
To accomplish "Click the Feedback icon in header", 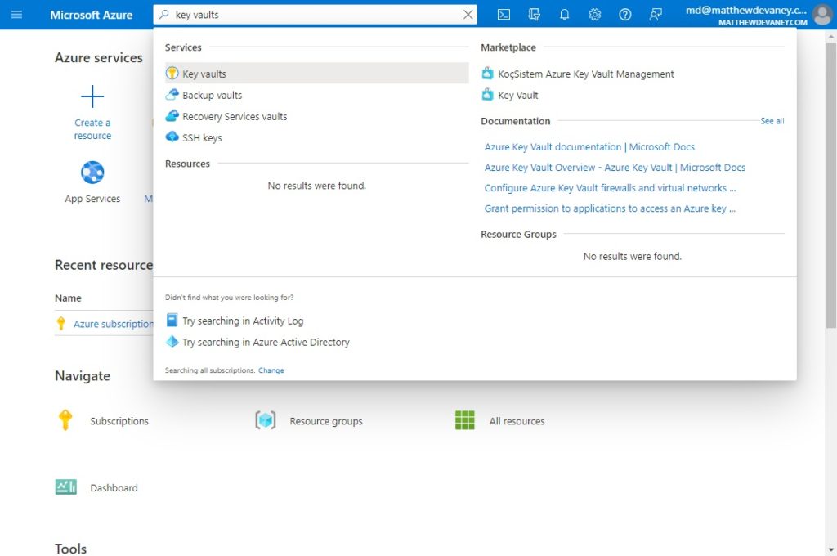I will pyautogui.click(x=656, y=15).
